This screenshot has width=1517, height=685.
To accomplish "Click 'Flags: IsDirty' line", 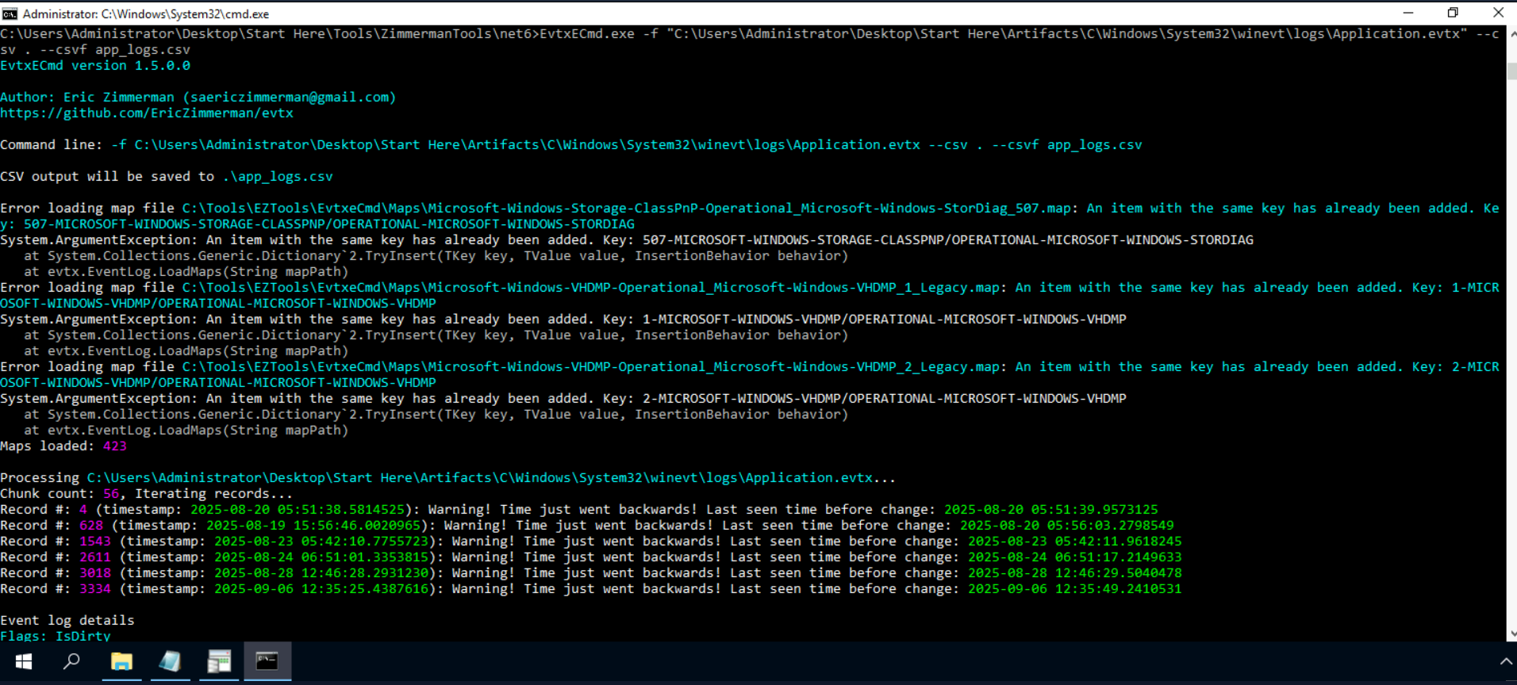I will click(56, 636).
